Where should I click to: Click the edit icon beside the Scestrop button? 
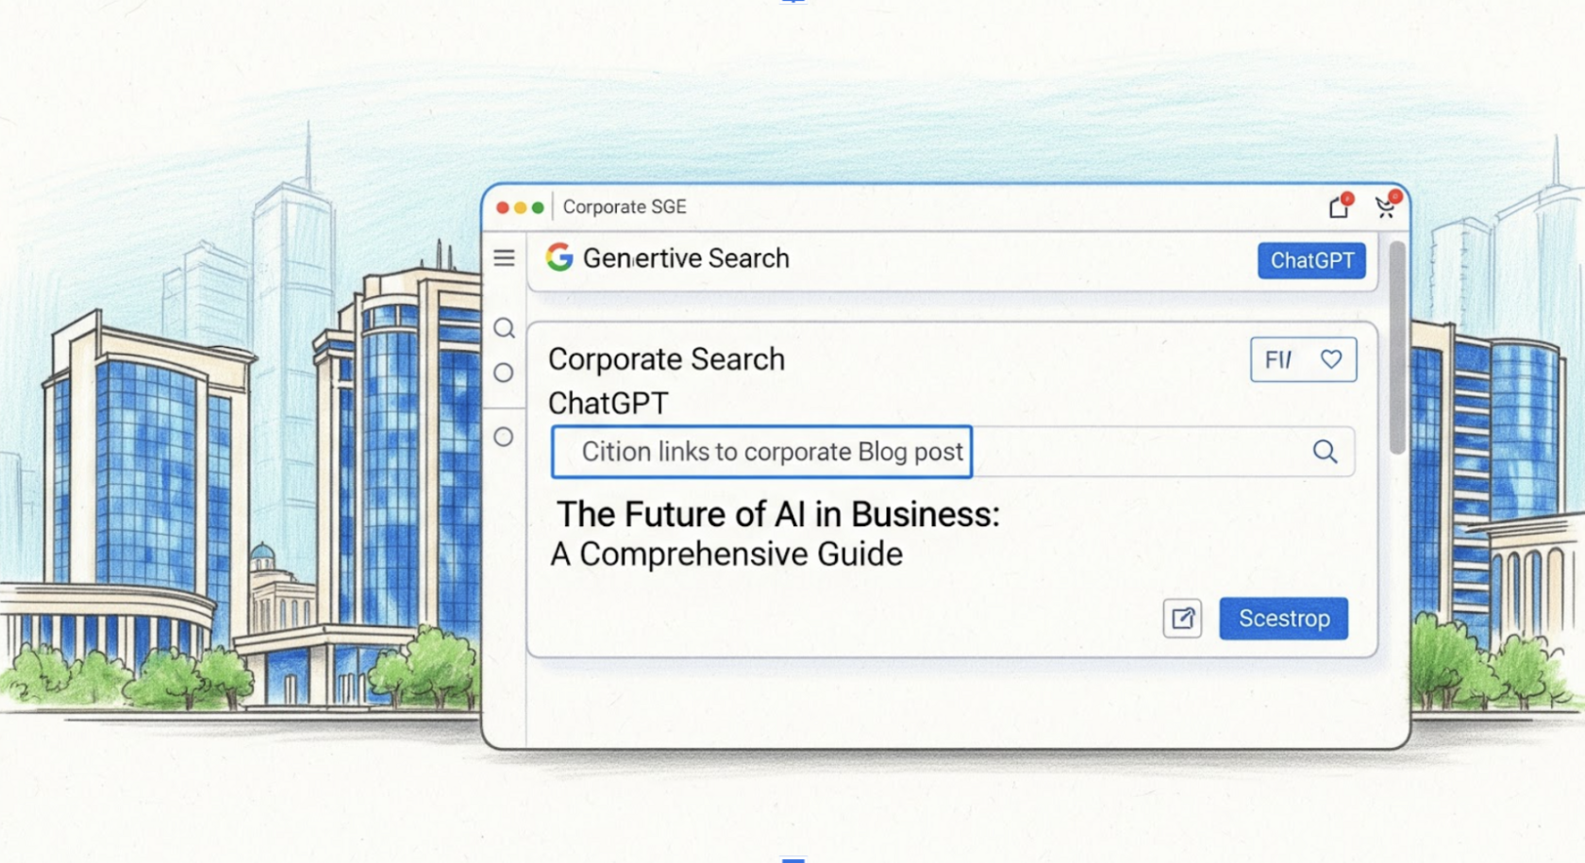coord(1182,619)
